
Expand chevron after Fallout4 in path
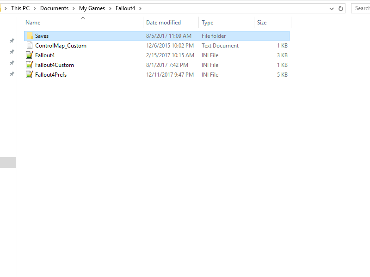tap(141, 8)
